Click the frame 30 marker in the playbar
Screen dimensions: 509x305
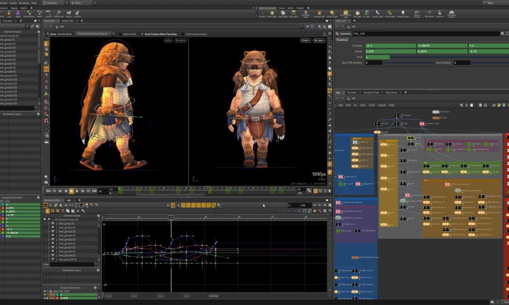[207, 188]
